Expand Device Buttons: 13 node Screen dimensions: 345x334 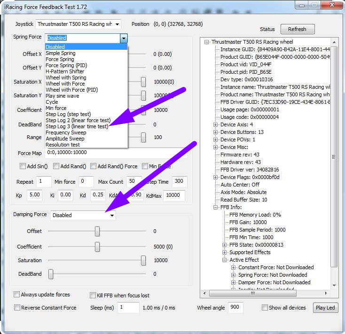tap(216, 132)
